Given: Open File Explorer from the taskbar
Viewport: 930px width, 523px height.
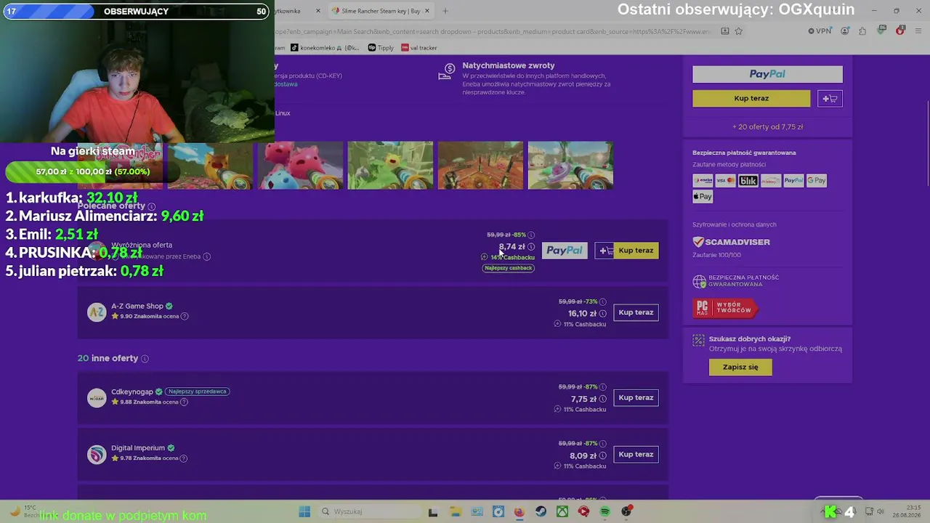Looking at the screenshot, I should pos(456,511).
